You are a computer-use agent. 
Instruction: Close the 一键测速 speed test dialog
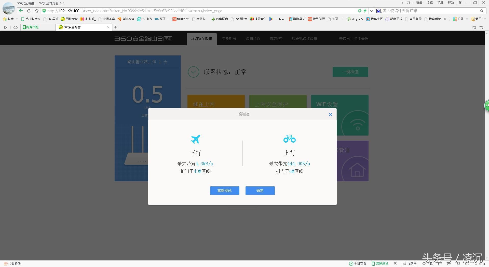pyautogui.click(x=330, y=114)
